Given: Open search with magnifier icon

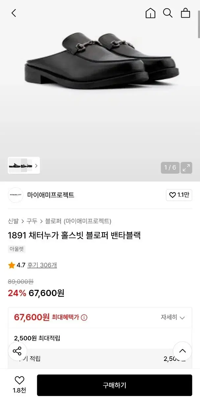Looking at the screenshot, I should (x=168, y=13).
